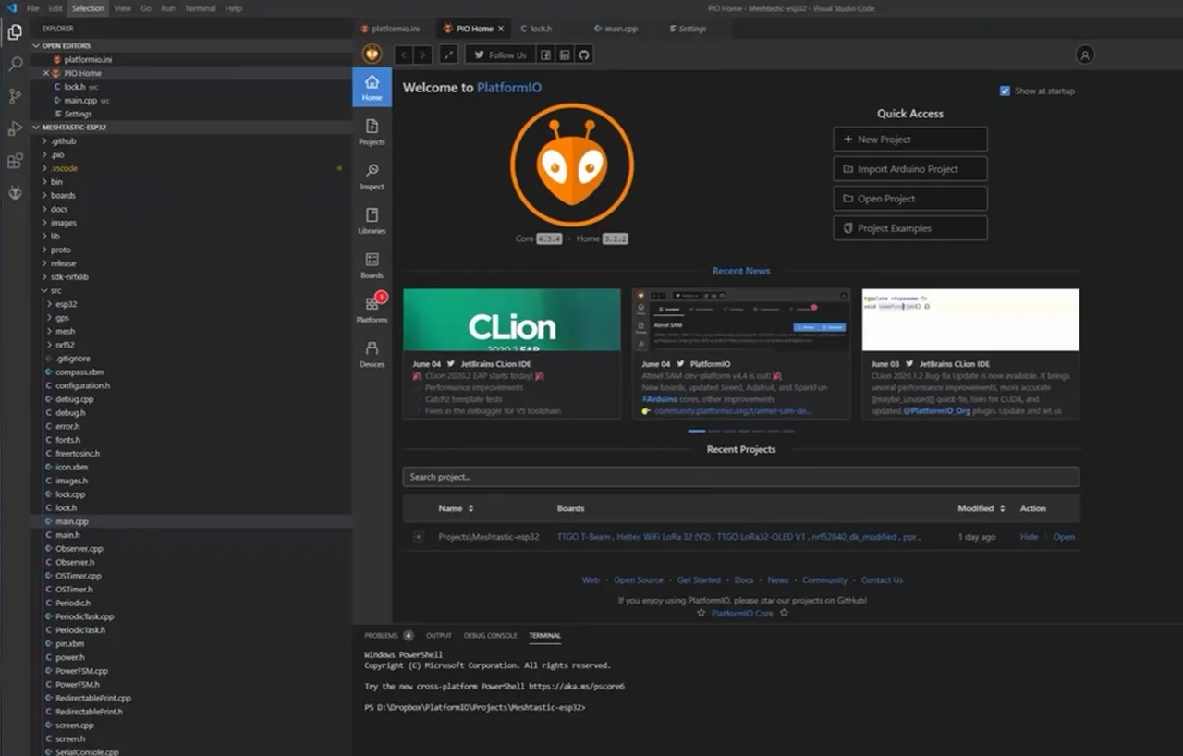Open PlatformIO GitHub icon
Screen dimensions: 1183x756
click(583, 55)
